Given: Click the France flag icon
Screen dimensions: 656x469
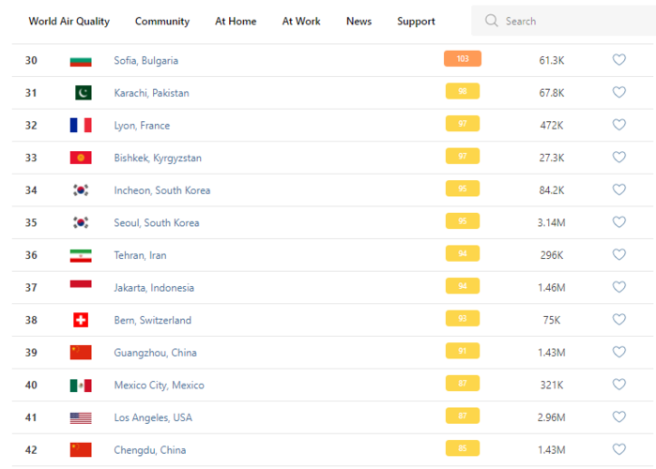Looking at the screenshot, I should pyautogui.click(x=81, y=125).
